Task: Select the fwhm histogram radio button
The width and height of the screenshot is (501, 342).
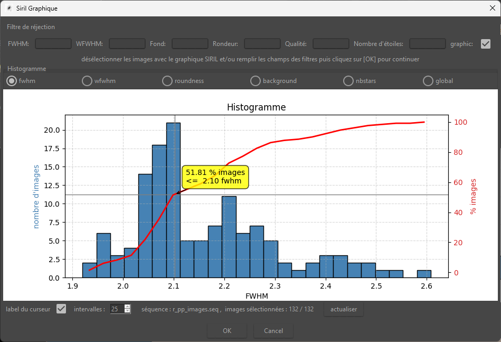Action: click(x=12, y=81)
